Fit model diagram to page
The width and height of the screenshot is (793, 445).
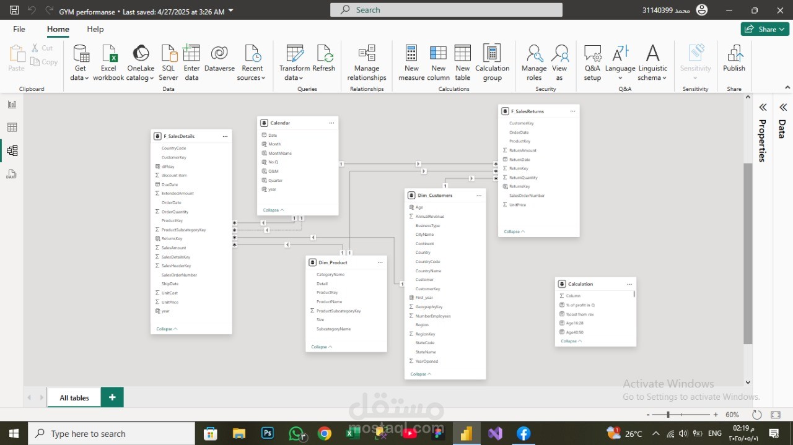pyautogui.click(x=776, y=415)
